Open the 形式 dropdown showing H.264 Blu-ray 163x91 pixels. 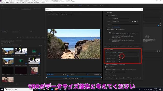(x=121, y=18)
